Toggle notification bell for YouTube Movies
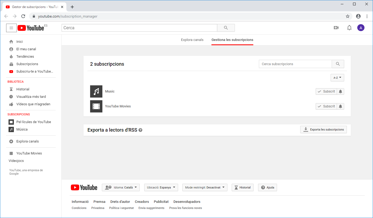The image size is (373, 218). click(340, 106)
